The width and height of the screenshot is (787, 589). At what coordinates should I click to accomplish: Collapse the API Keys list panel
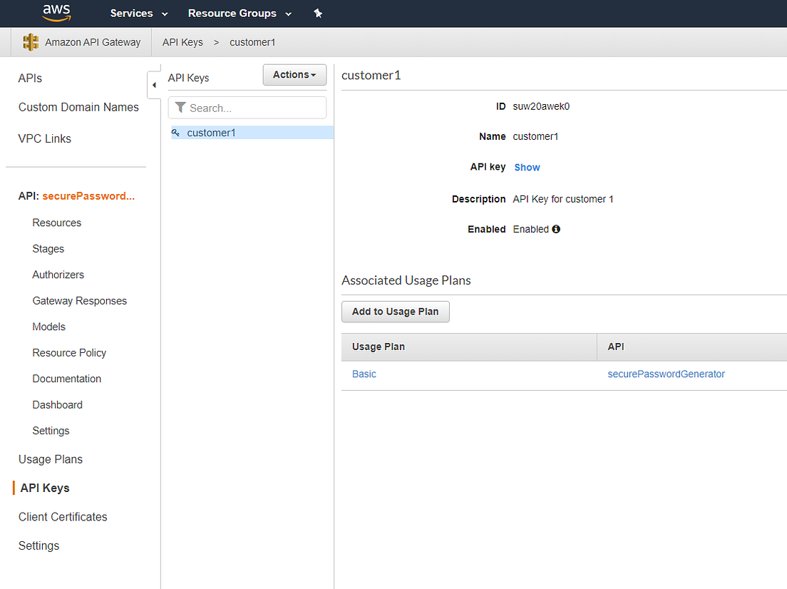tap(154, 84)
